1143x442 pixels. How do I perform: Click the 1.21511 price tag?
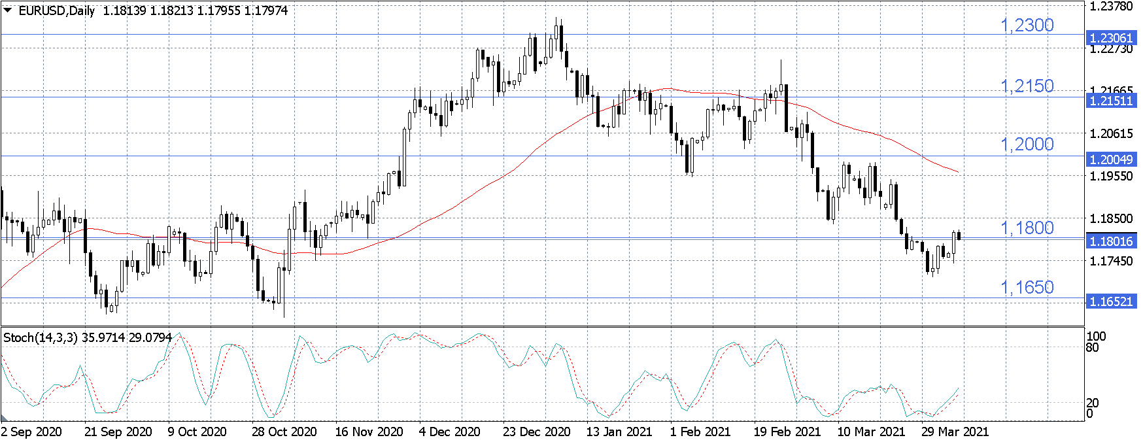tap(1111, 101)
